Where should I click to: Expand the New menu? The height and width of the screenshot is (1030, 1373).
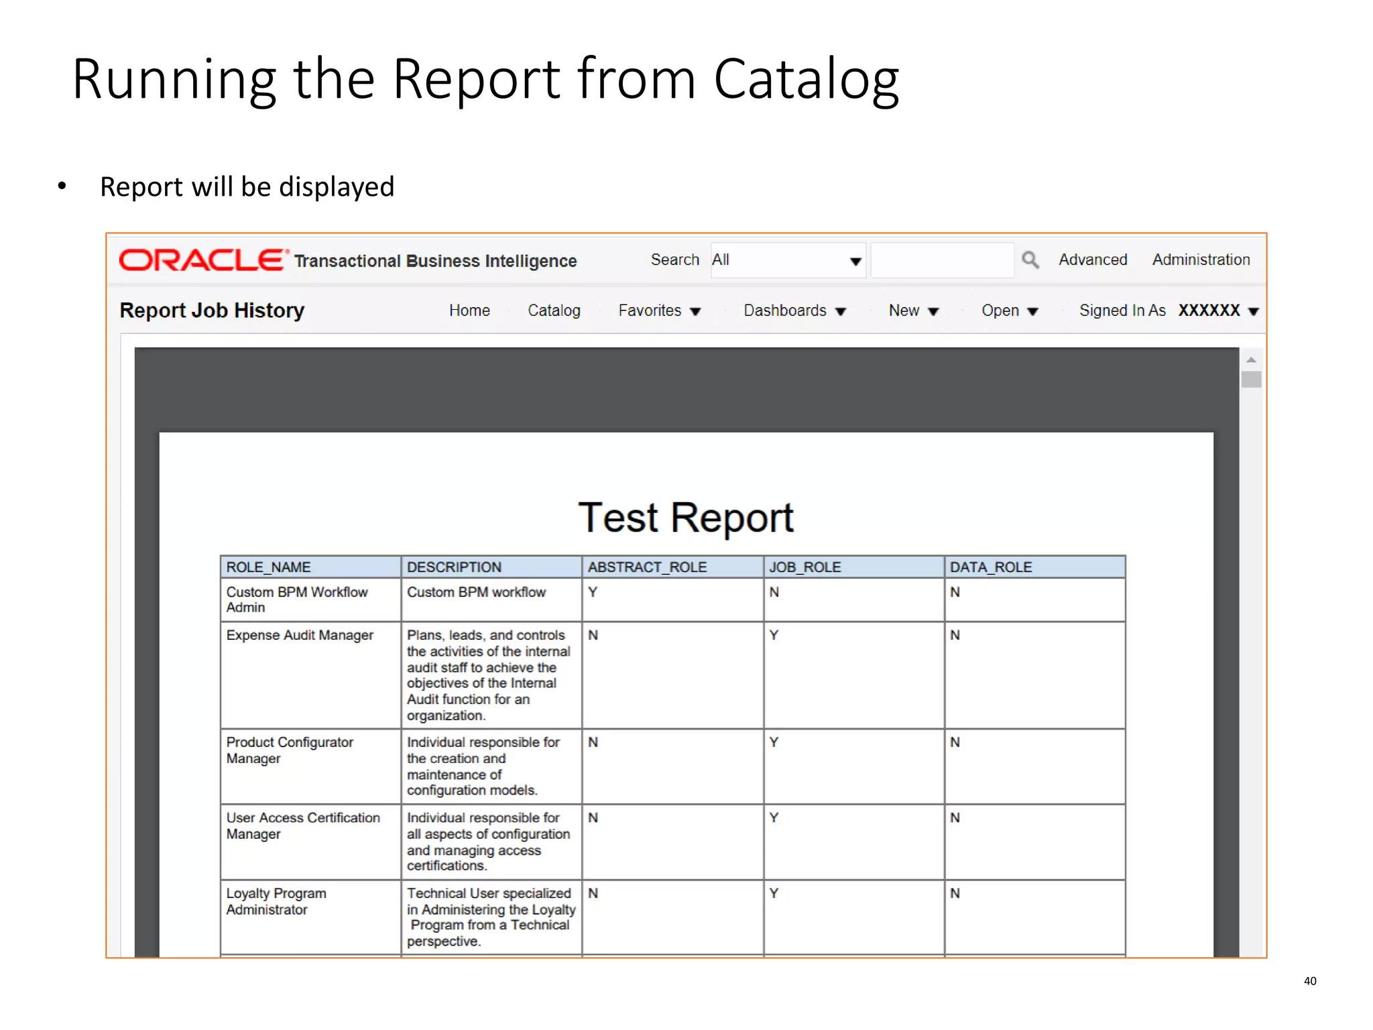tap(913, 310)
